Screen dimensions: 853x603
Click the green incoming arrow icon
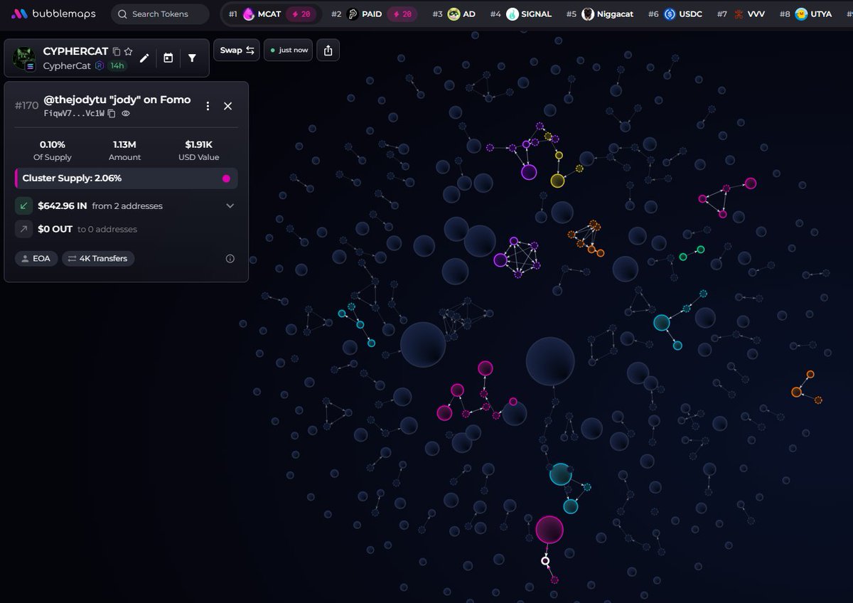(x=23, y=206)
